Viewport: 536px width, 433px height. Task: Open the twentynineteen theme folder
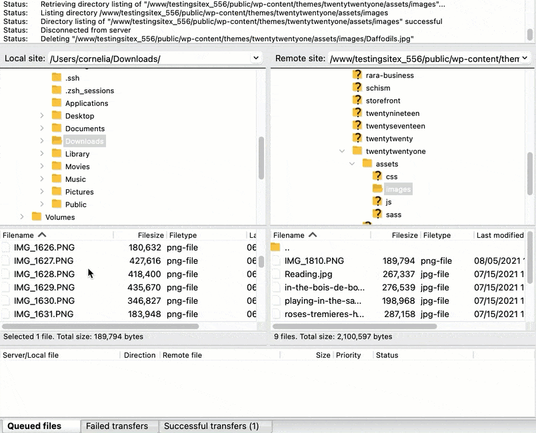392,113
